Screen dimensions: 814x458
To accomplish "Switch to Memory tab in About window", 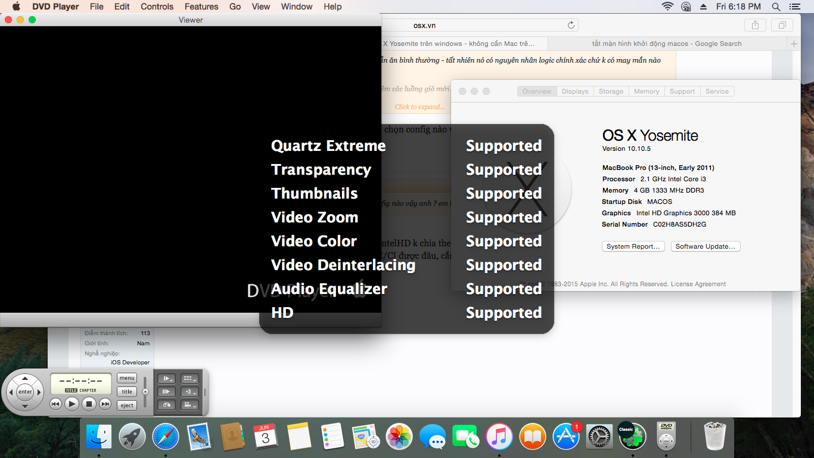I will coord(647,91).
